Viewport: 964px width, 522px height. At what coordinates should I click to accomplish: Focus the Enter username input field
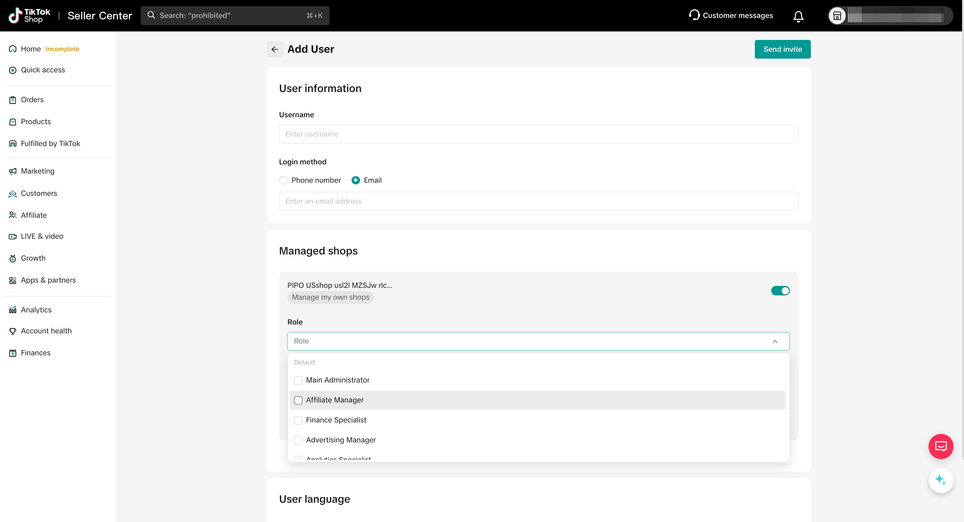tap(538, 134)
